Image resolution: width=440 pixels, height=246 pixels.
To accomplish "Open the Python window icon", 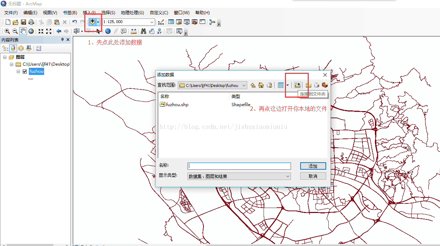I will (202, 22).
